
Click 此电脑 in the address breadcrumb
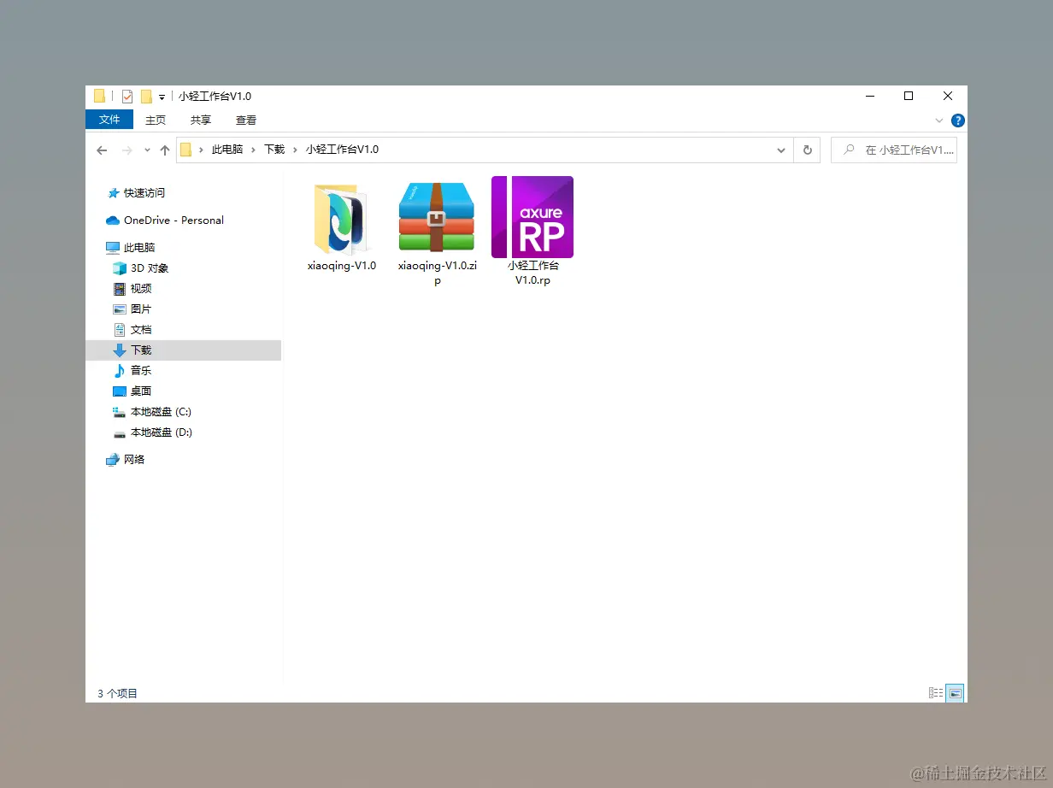pos(227,150)
